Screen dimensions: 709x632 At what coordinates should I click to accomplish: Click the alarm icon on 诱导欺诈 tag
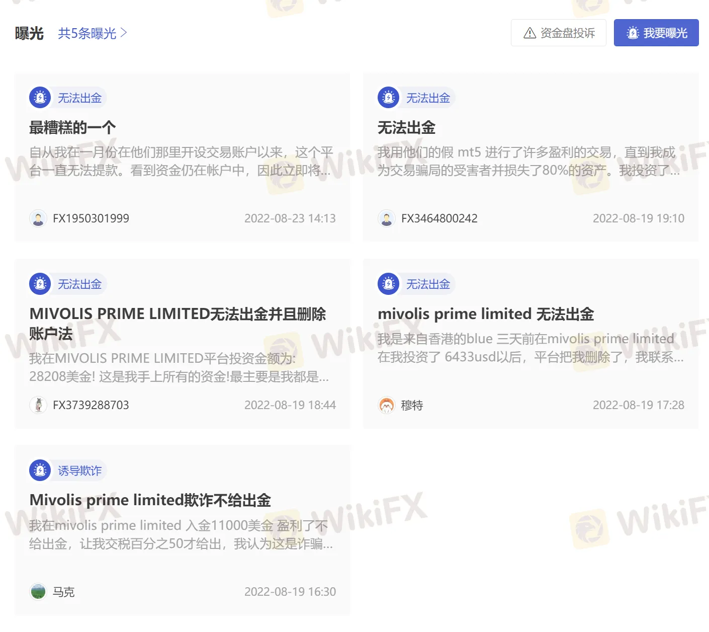(x=40, y=470)
